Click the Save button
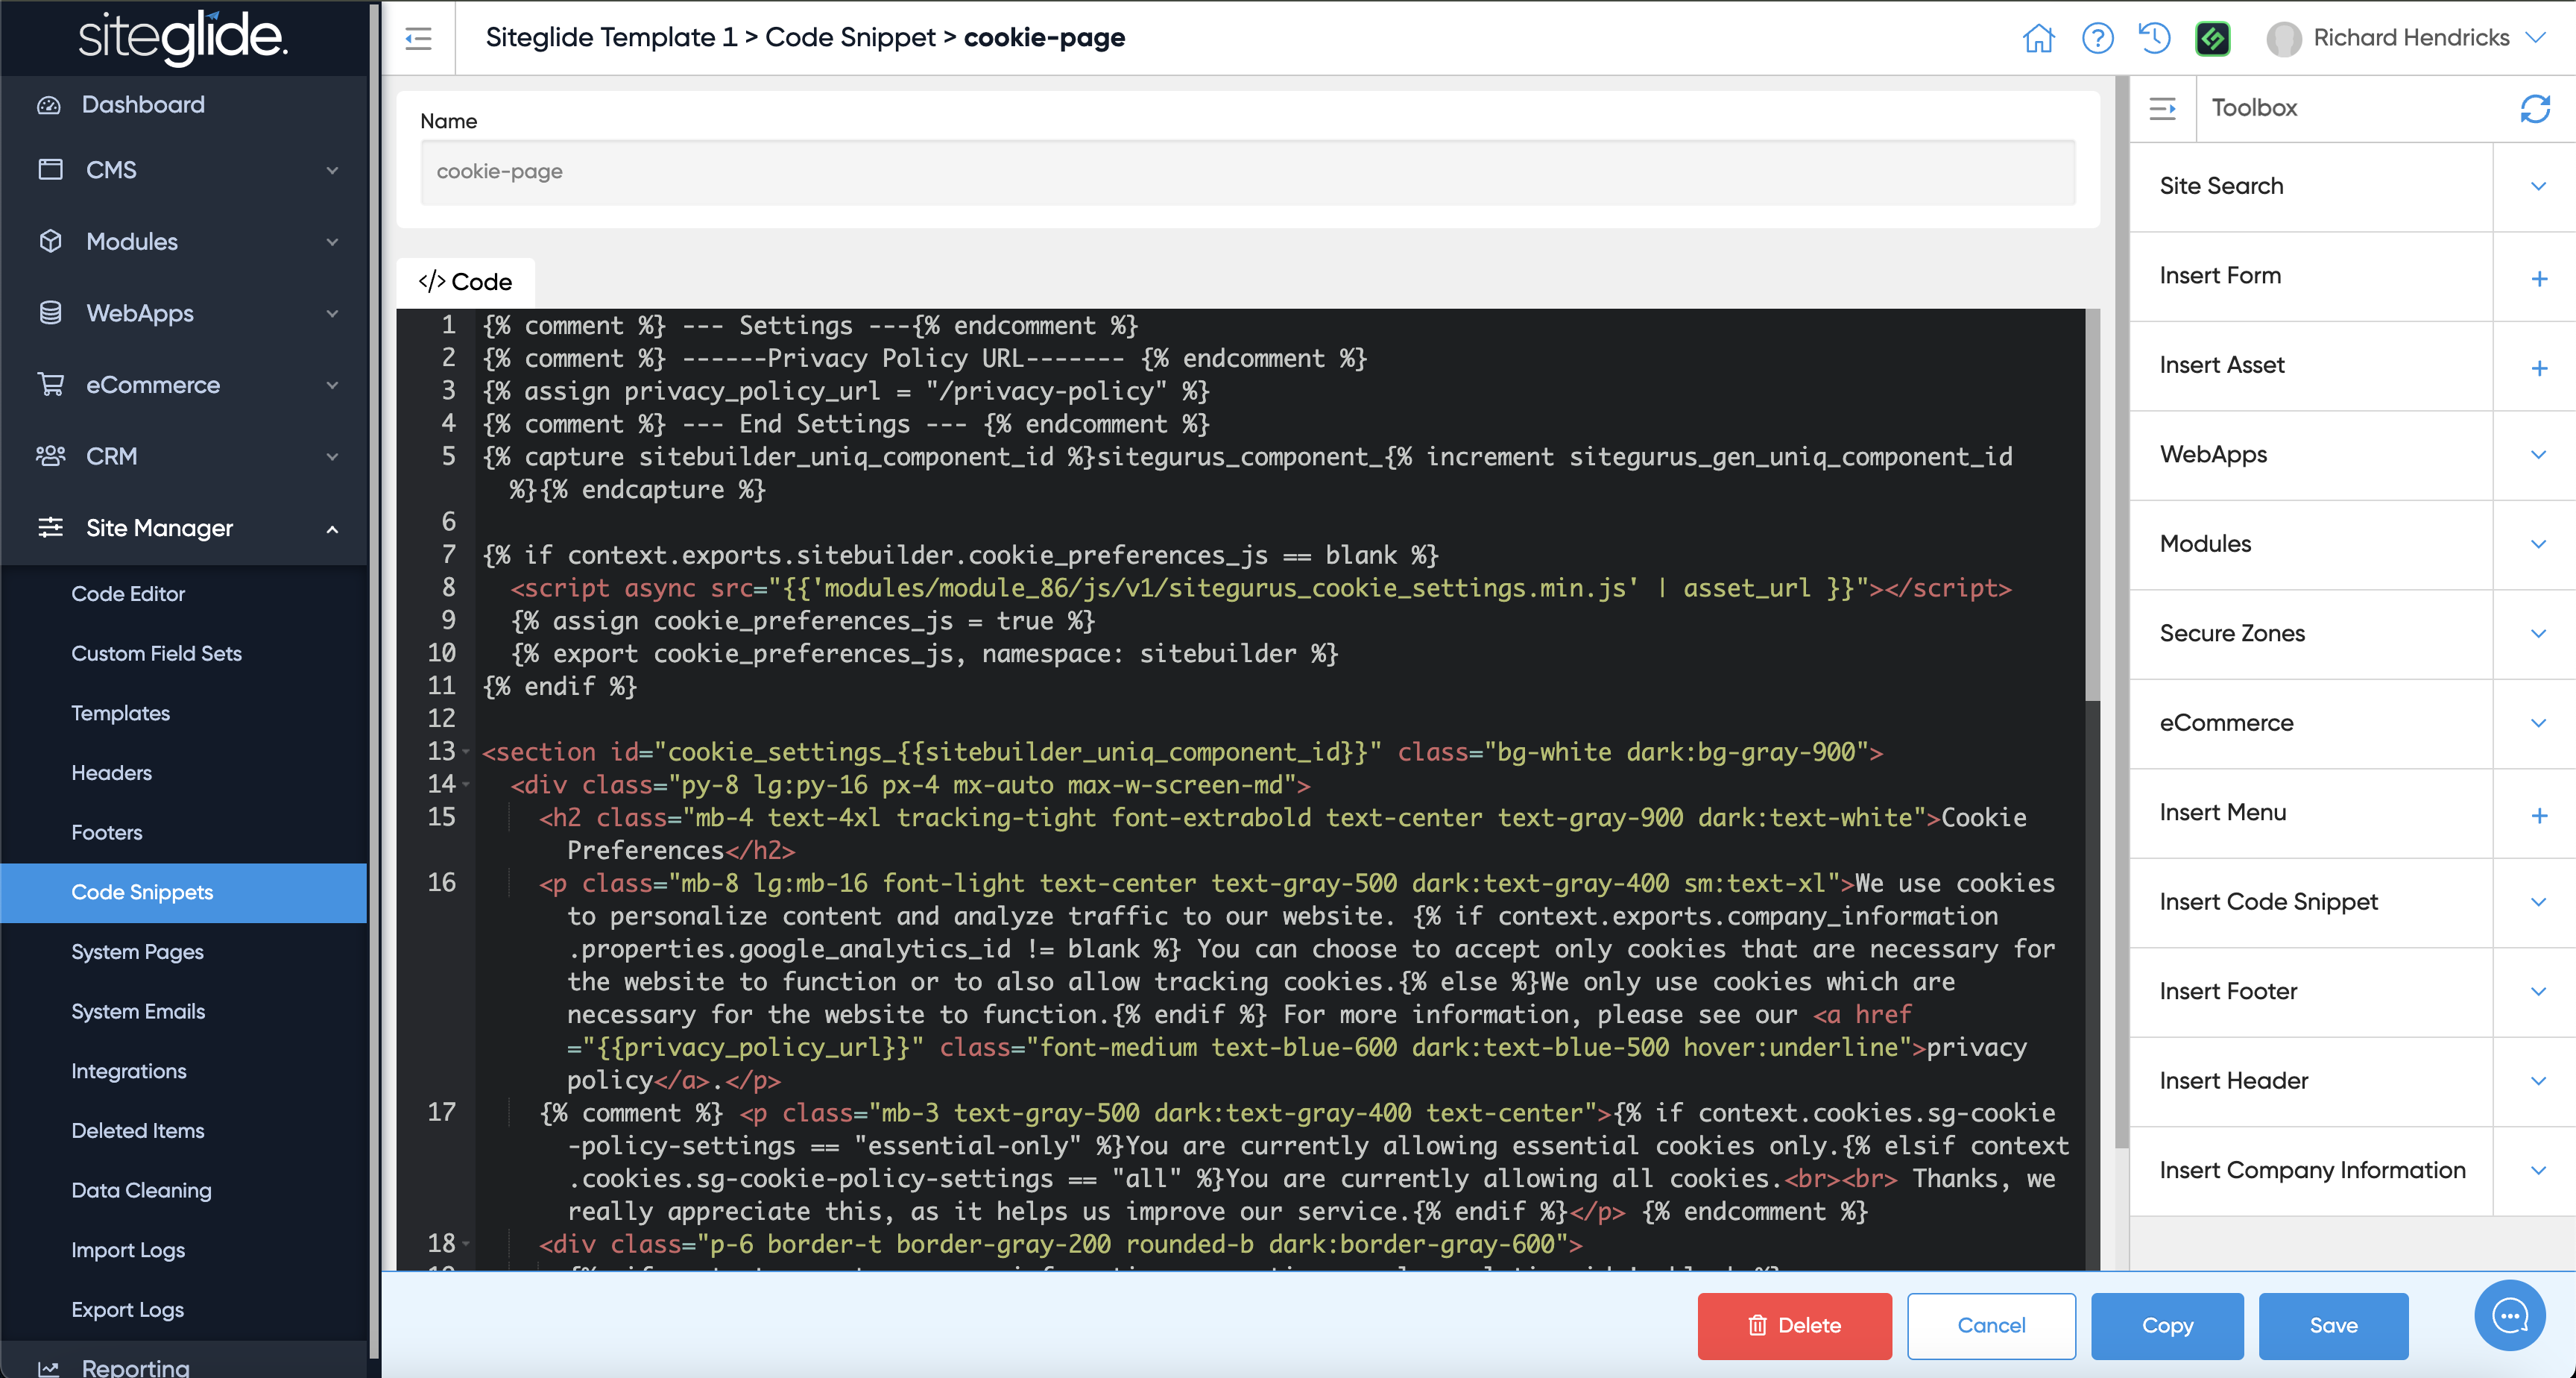 [2332, 1325]
